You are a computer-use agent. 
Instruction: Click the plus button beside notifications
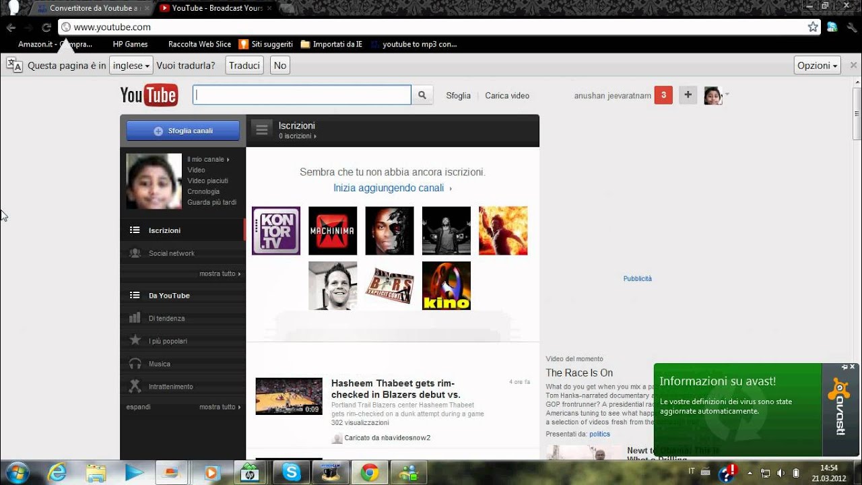coord(688,95)
